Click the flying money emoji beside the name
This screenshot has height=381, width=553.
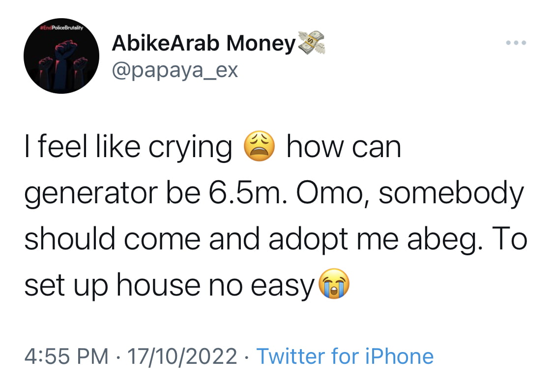pos(311,43)
